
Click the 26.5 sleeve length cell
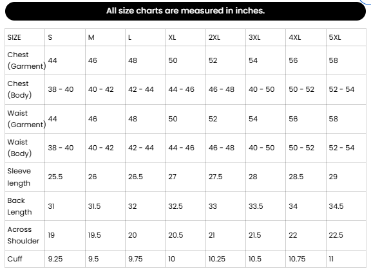(145, 177)
